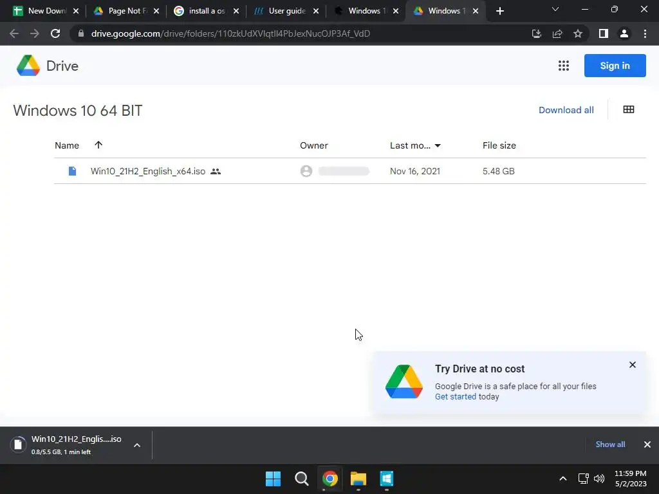
Task: Click the sort direction arrow next to Name
Action: [98, 145]
